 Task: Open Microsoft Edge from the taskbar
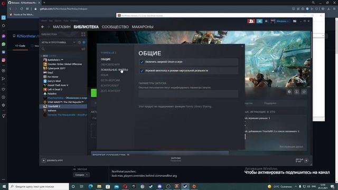90,186
